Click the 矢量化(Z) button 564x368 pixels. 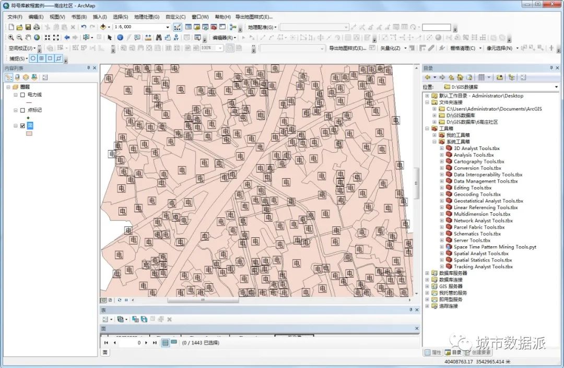point(390,48)
